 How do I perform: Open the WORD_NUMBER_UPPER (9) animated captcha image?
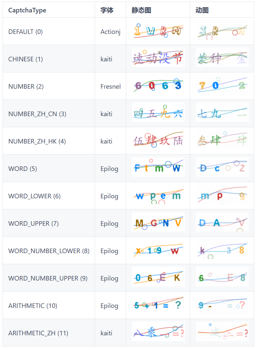[x=222, y=278]
